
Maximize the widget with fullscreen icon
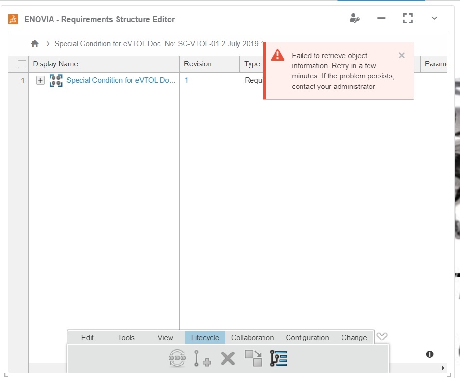tap(408, 18)
